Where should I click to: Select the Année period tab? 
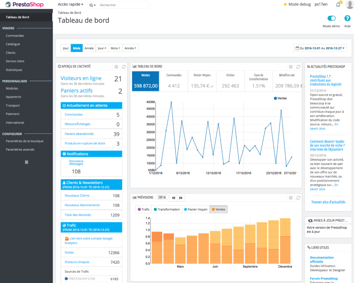click(89, 48)
